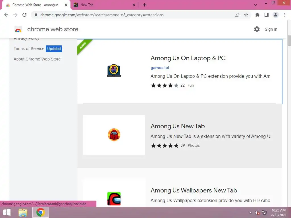This screenshot has width=291, height=218.
Task: Open the web store settings gear
Action: 257,29
